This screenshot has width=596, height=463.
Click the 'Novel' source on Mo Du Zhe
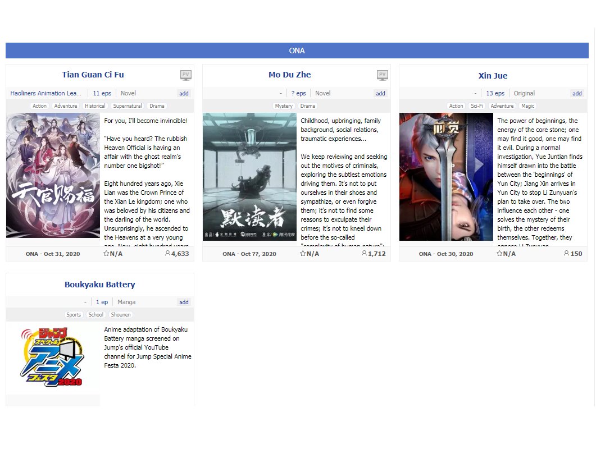(x=322, y=93)
